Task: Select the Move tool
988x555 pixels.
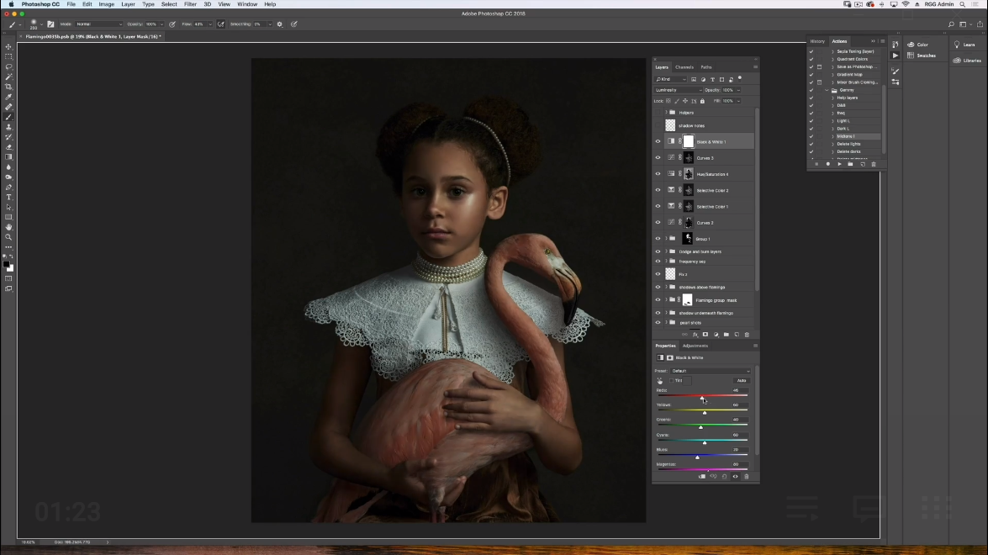Action: 9,47
